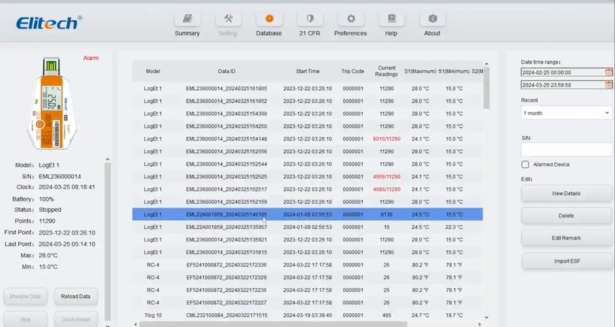Select highlighted row EML22A001859_20240325140105

pyautogui.click(x=308, y=215)
